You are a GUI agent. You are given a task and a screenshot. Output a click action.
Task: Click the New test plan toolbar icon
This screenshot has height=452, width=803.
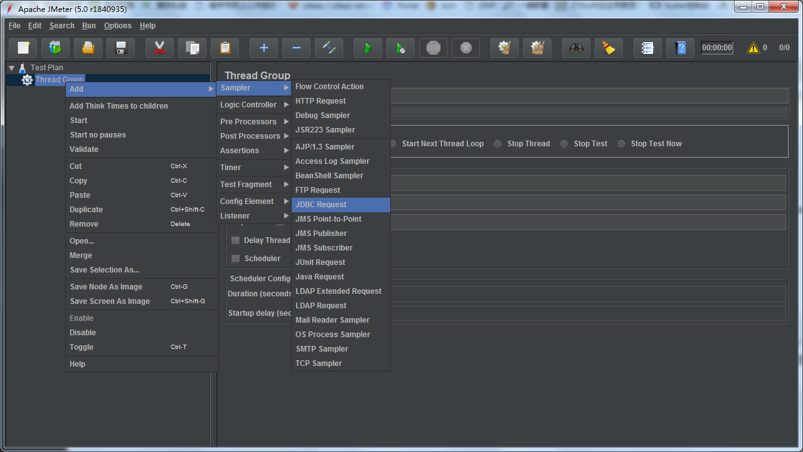(x=23, y=48)
